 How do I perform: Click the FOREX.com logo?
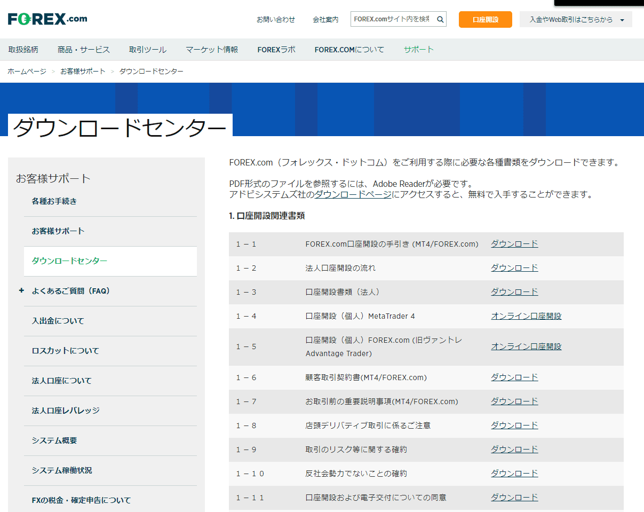tap(47, 19)
